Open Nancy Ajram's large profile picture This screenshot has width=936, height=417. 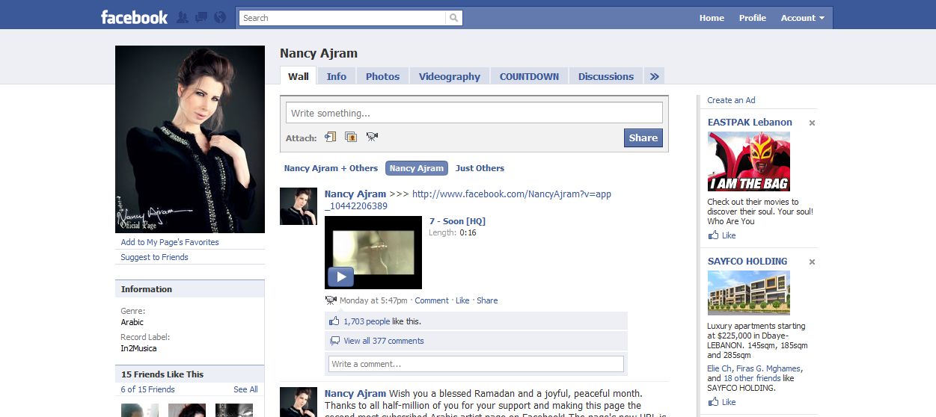tap(190, 139)
